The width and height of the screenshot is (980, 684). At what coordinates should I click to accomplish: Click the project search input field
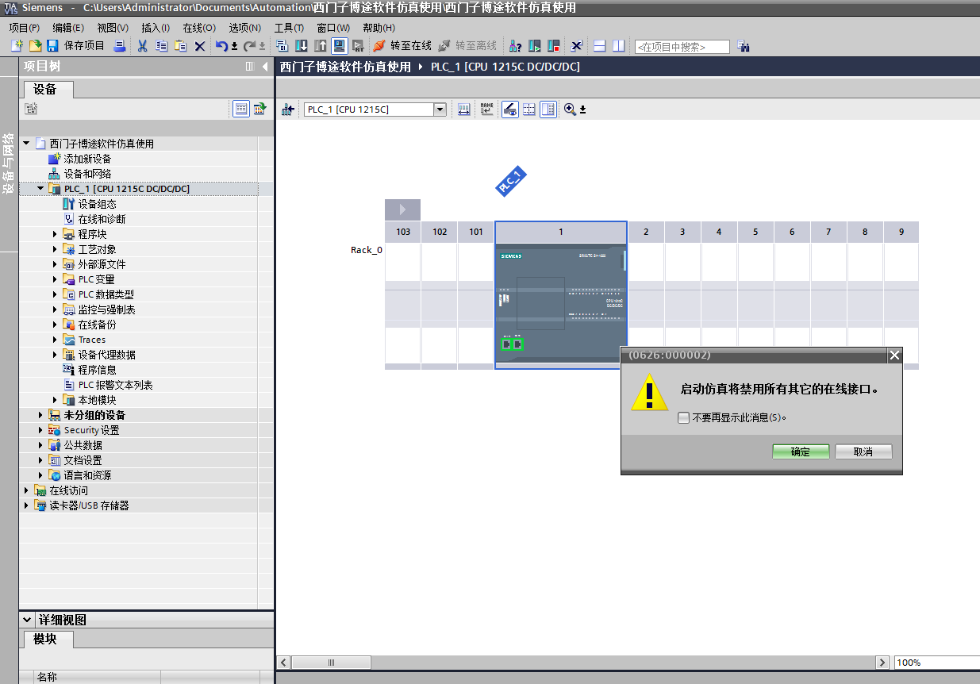point(682,47)
